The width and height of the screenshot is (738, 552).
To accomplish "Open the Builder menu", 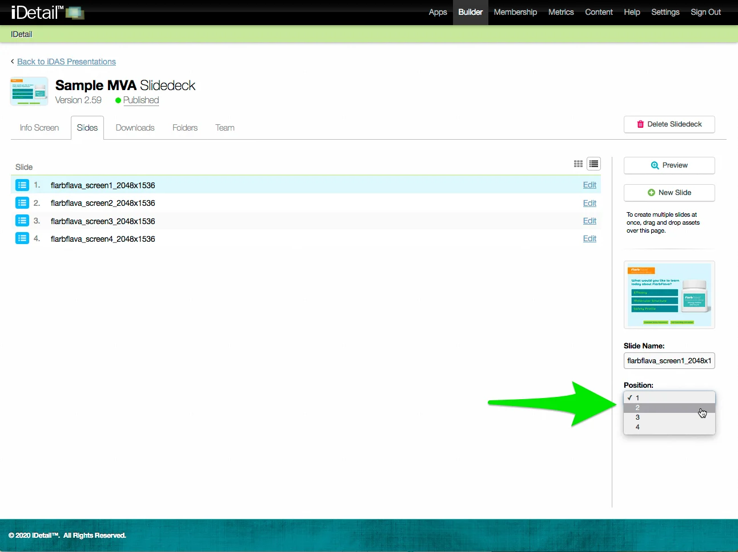I will coord(471,12).
